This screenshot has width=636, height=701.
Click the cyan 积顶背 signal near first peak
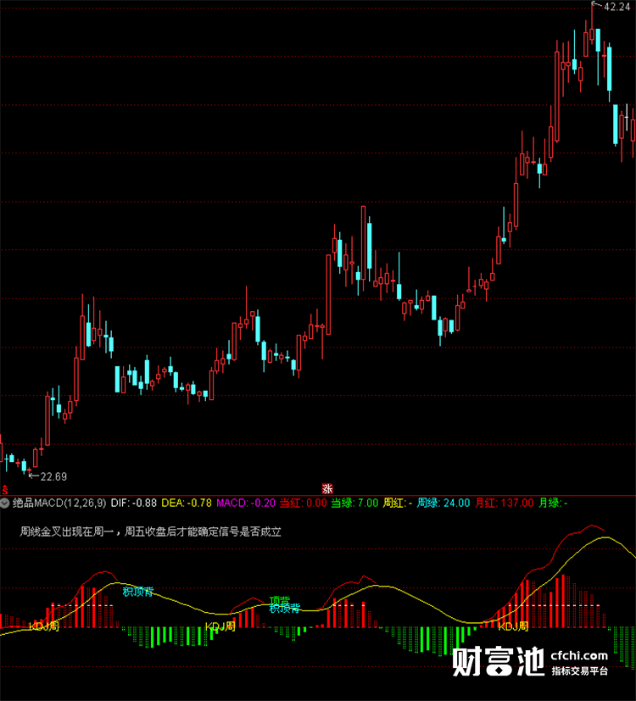pos(138,592)
